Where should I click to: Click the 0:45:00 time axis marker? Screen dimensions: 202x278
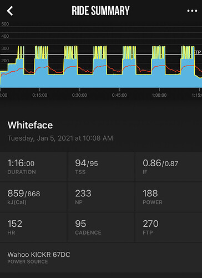(x=119, y=95)
